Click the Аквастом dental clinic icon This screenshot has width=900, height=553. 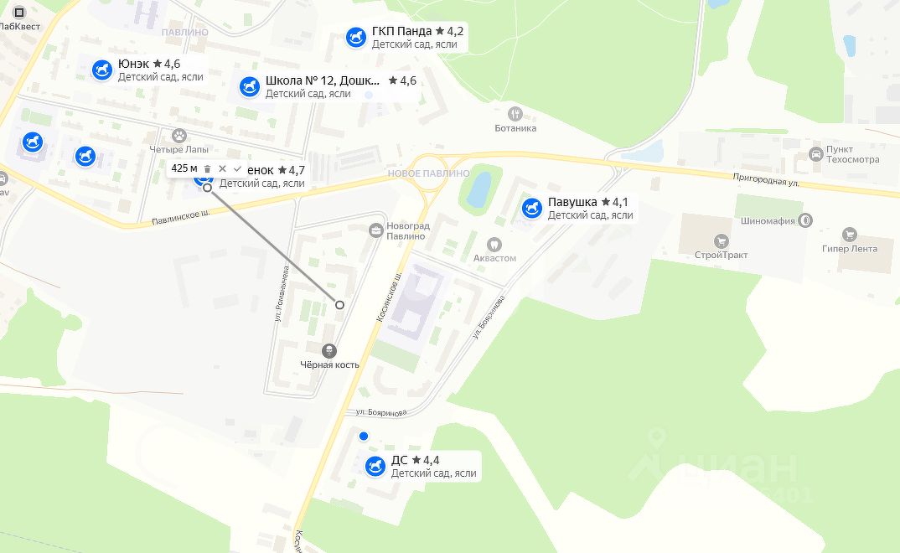494,245
